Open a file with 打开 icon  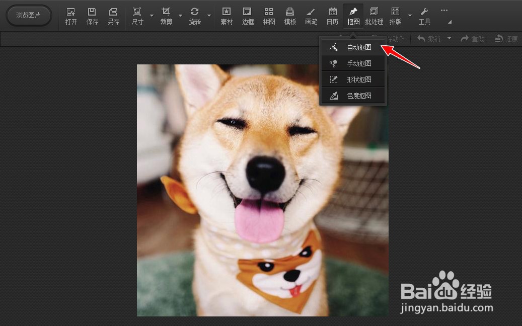point(71,16)
